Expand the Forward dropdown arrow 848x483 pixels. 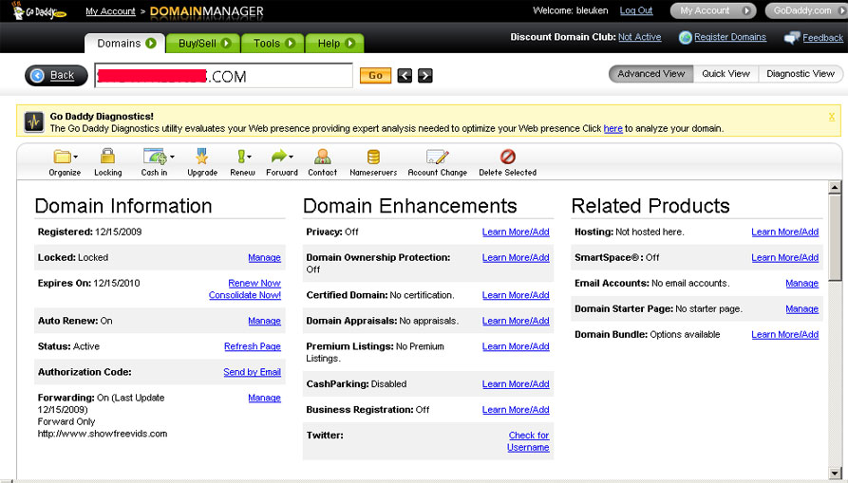tap(291, 157)
